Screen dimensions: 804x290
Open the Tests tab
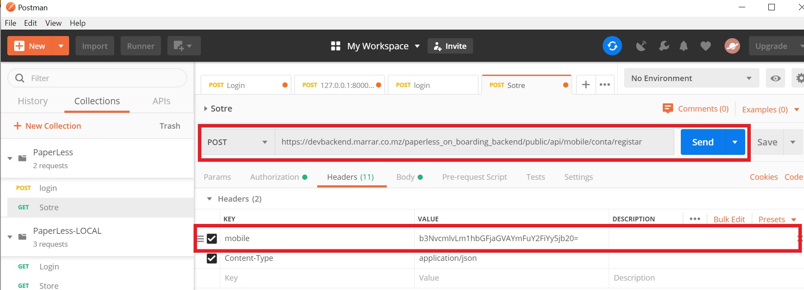point(535,177)
